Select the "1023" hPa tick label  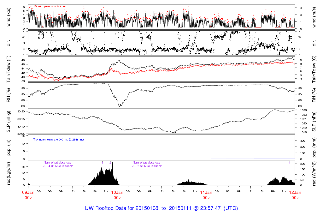click(303, 110)
